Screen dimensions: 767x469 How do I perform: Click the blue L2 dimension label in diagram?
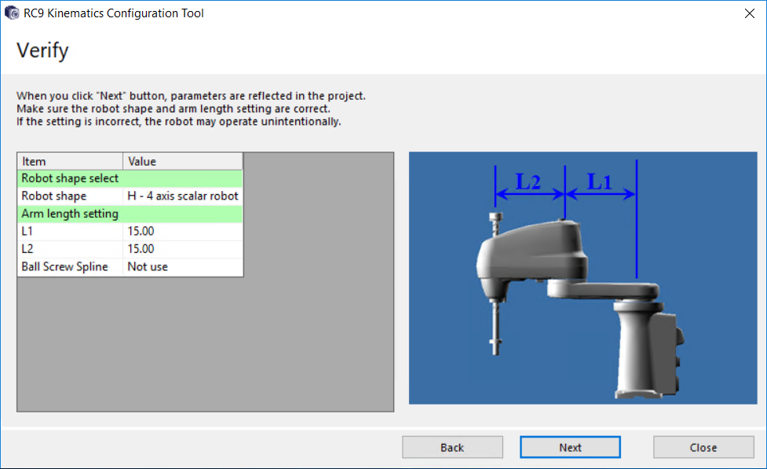point(528,181)
